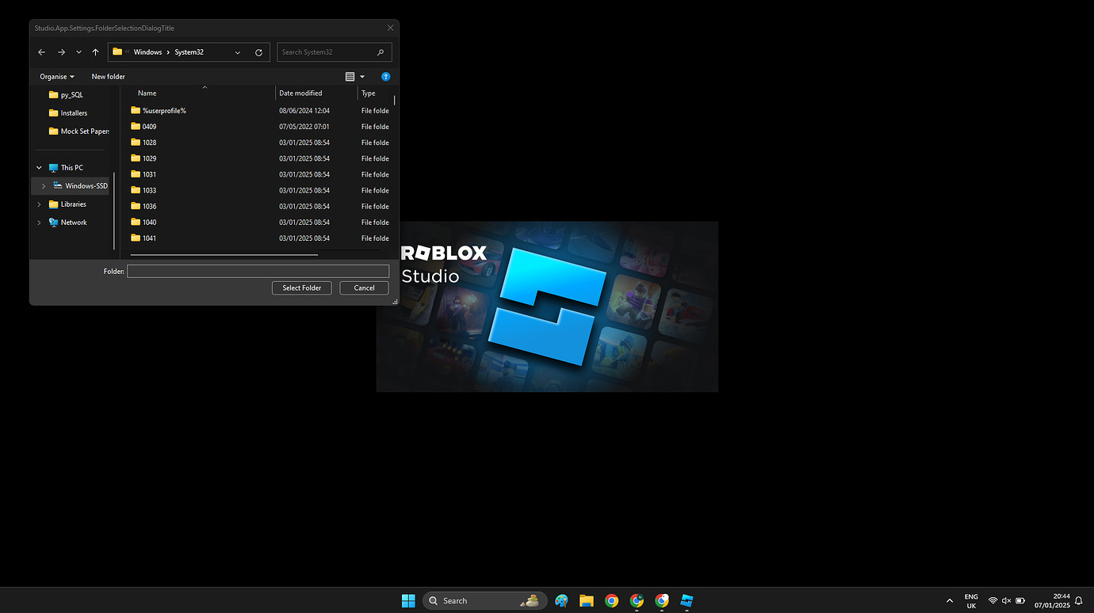Navigate forward using the forward arrow

coord(61,51)
